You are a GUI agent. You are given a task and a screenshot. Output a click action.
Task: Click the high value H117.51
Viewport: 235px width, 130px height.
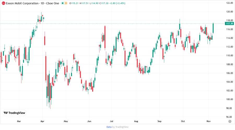click(84, 3)
